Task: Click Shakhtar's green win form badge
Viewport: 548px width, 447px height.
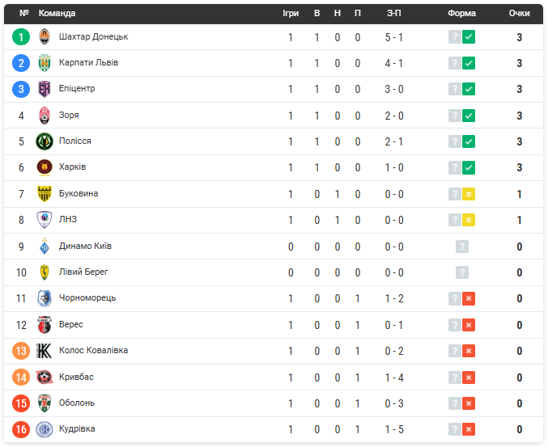Action: (469, 37)
